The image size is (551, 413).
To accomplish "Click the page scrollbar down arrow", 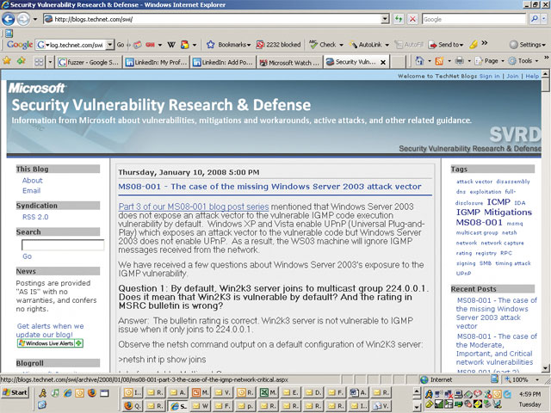I will [x=545, y=368].
